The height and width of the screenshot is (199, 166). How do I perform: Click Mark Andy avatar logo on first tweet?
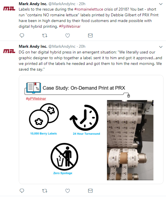coord(9,9)
